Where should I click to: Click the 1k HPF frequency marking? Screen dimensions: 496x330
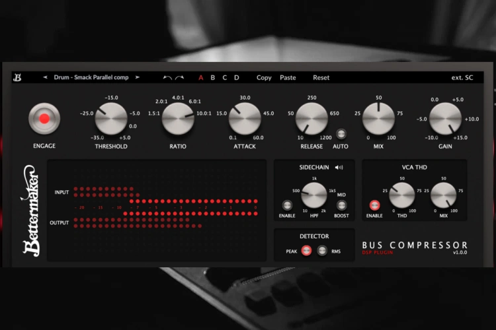pyautogui.click(x=314, y=179)
